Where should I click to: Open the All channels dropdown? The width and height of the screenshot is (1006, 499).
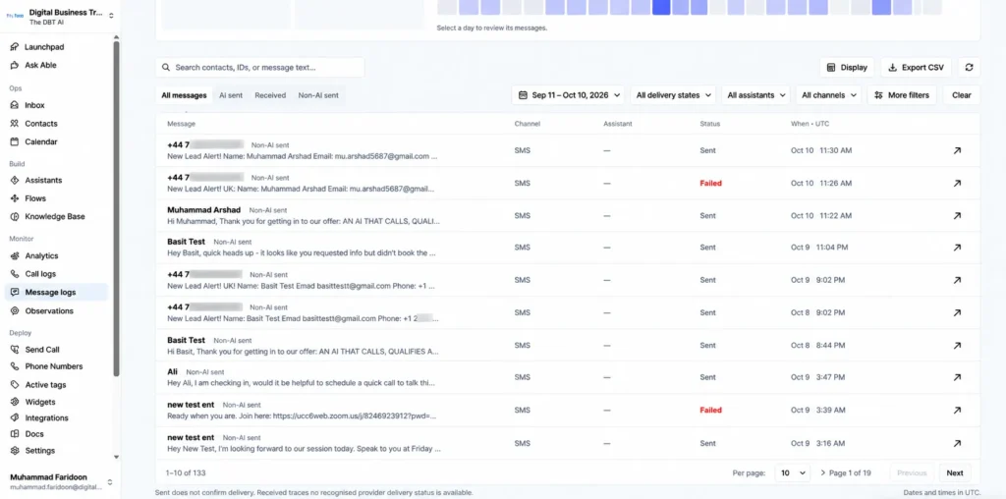[829, 95]
